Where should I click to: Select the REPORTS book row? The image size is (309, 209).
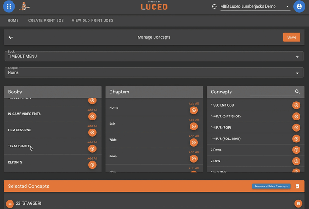(53, 162)
